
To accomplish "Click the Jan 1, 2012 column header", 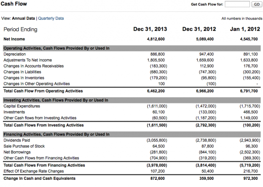I will coord(245,29).
